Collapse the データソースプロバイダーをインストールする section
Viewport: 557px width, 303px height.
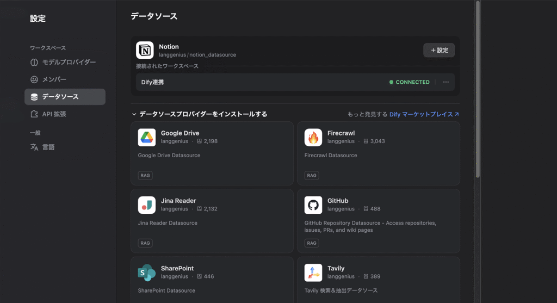tap(134, 114)
